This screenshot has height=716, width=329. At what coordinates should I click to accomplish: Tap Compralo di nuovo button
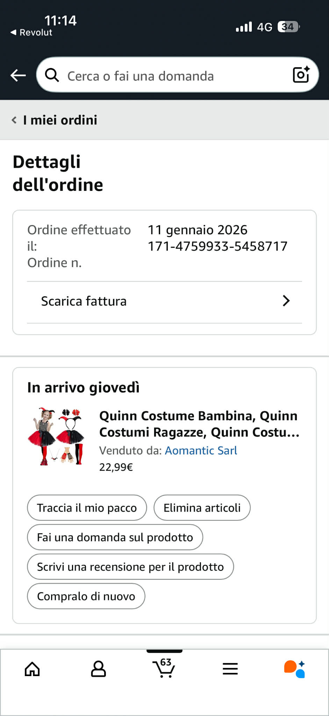[86, 596]
